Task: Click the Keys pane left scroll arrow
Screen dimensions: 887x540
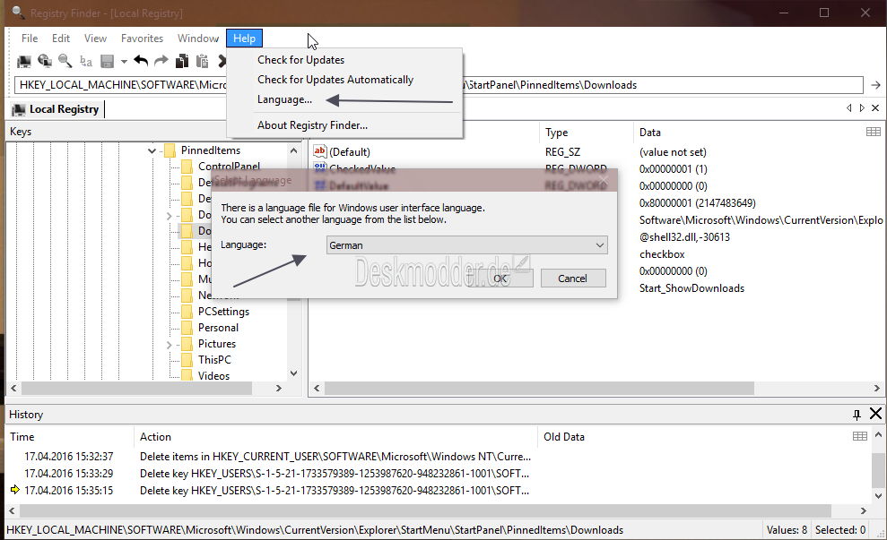Action: point(13,388)
